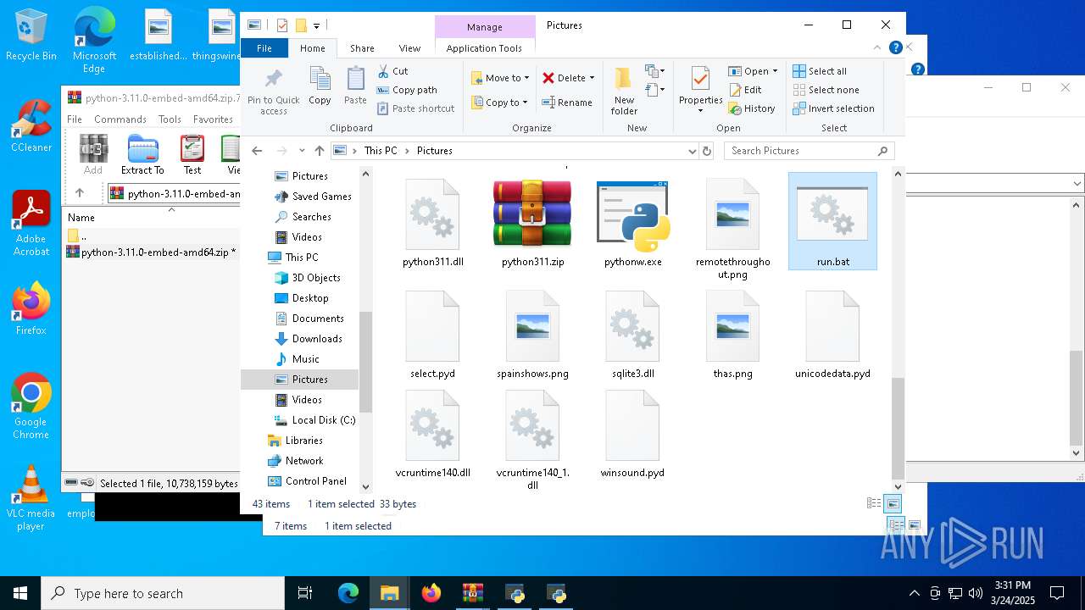Click Select none command

[x=826, y=90]
